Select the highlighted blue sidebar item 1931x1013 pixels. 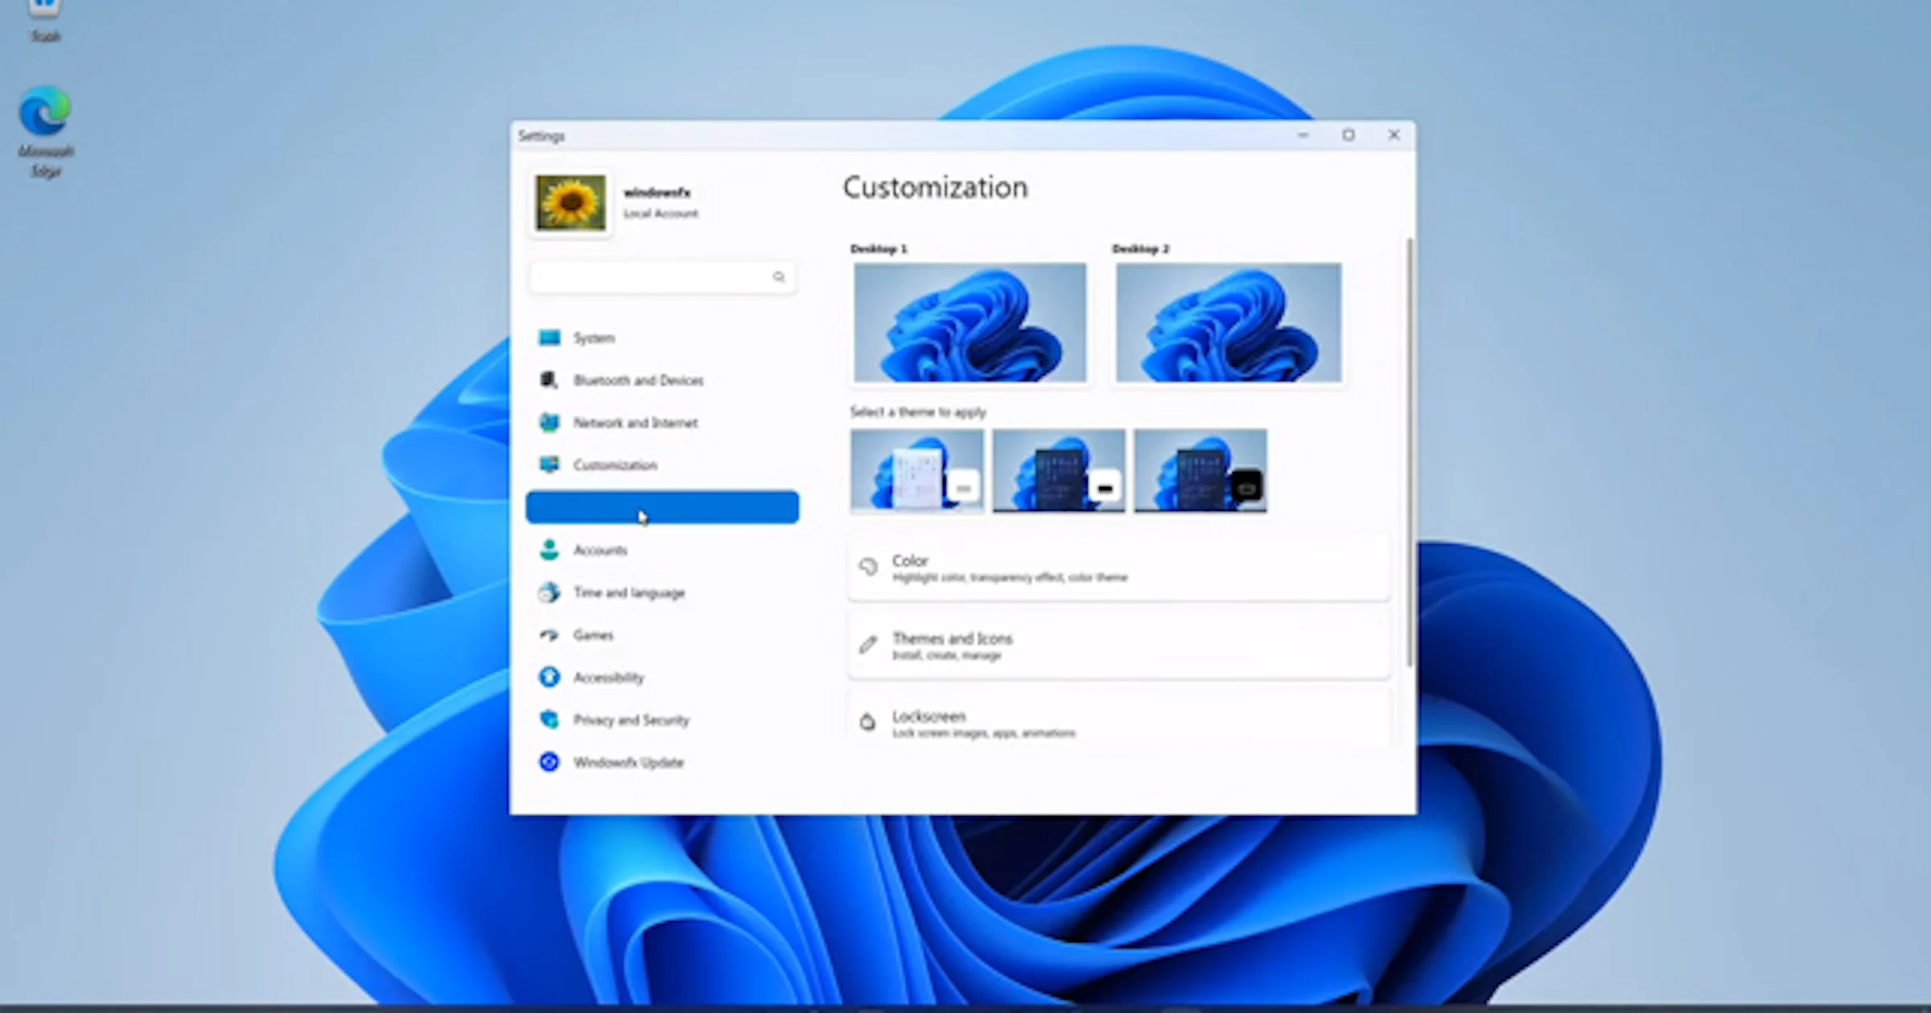point(662,507)
